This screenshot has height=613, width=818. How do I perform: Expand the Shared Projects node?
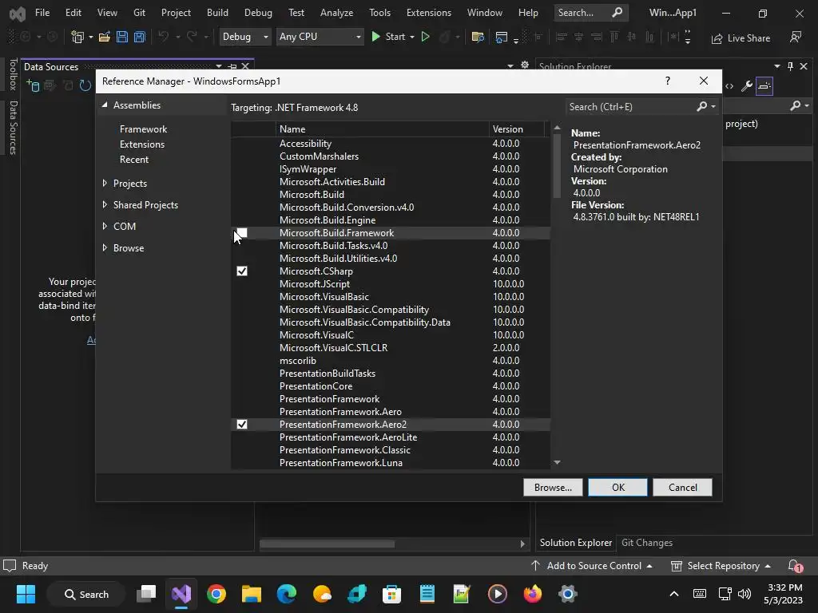point(105,205)
